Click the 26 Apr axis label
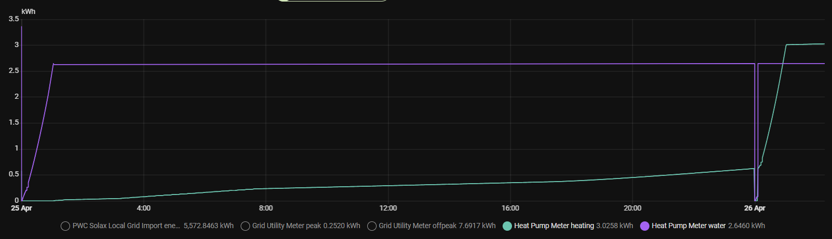 point(755,208)
